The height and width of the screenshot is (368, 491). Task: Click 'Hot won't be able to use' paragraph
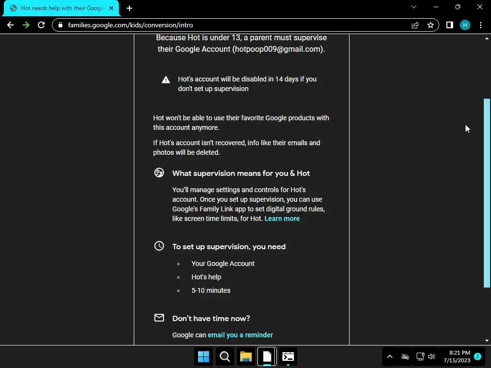[x=241, y=123]
